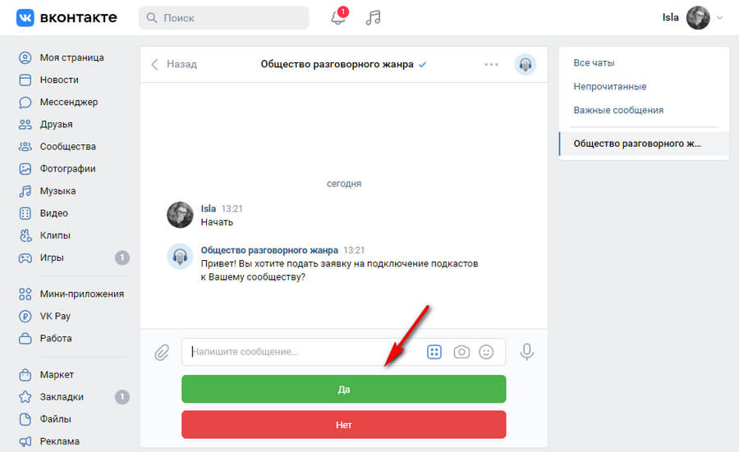739x452 pixels.
Task: Open Мессенджер in sidebar
Action: 68,102
